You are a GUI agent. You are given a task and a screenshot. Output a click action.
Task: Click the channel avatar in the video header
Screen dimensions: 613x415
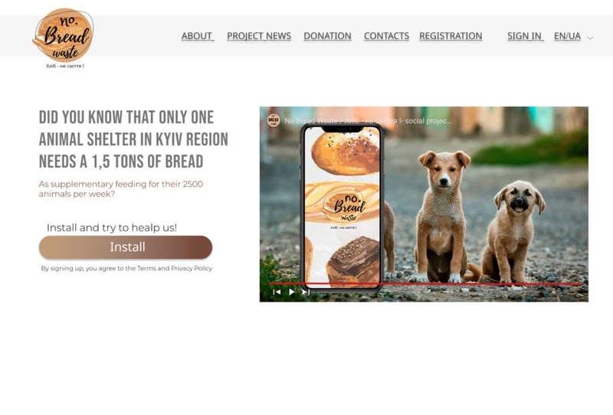coord(274,120)
